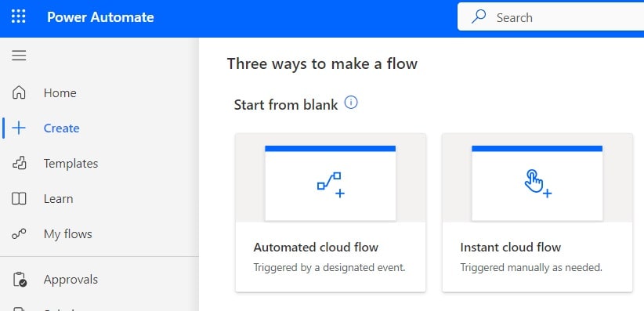Click the Automated cloud flow connector icon
Viewport: 644px width, 311px height.
331,184
